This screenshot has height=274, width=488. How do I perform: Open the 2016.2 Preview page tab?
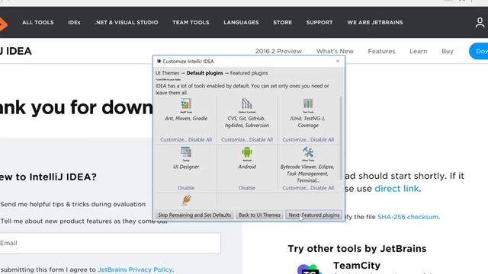click(x=278, y=51)
